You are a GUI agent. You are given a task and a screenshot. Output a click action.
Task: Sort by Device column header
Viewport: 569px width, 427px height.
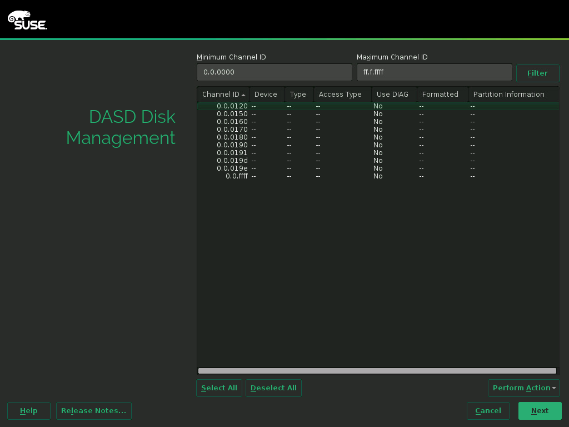(x=266, y=95)
